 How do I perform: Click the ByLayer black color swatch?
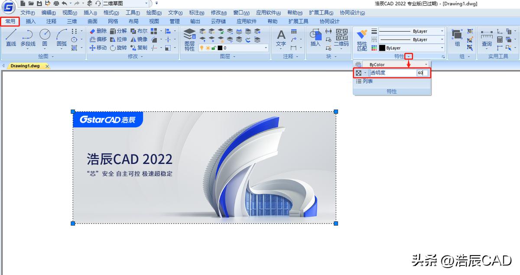(382, 48)
